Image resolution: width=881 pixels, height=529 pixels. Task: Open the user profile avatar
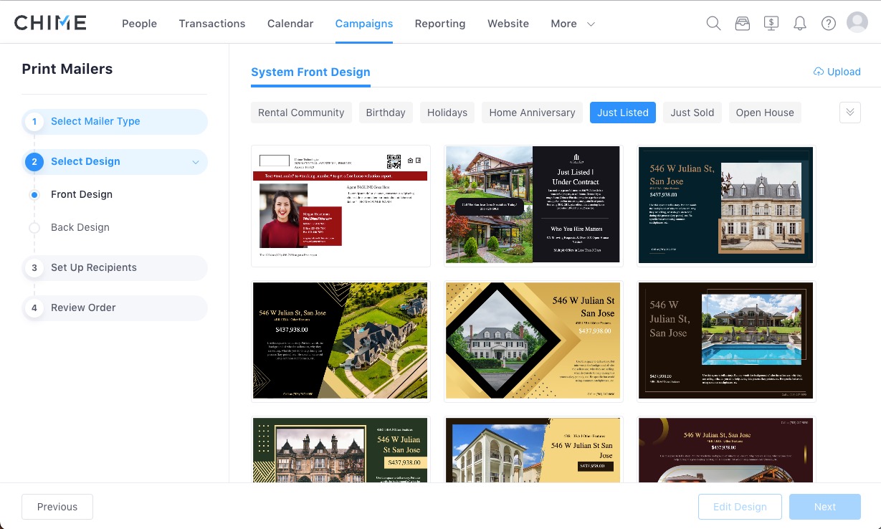coord(857,22)
